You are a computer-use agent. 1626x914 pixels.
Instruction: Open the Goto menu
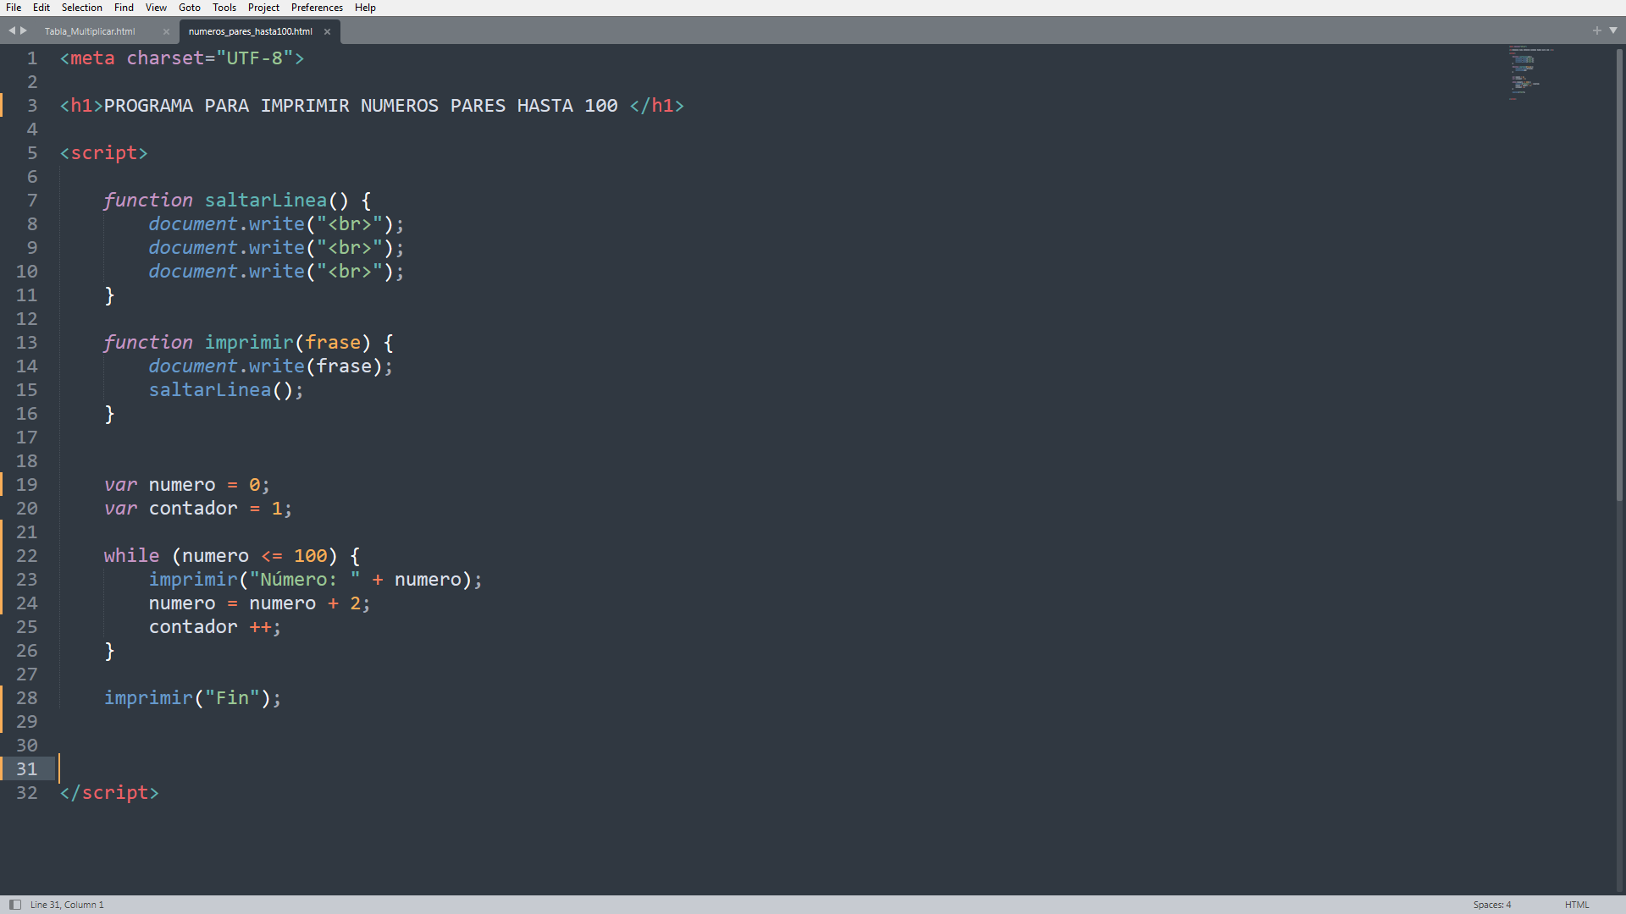point(190,8)
